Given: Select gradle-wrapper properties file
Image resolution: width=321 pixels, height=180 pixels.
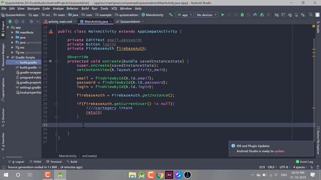Looking at the screenshot, I should (29, 72).
